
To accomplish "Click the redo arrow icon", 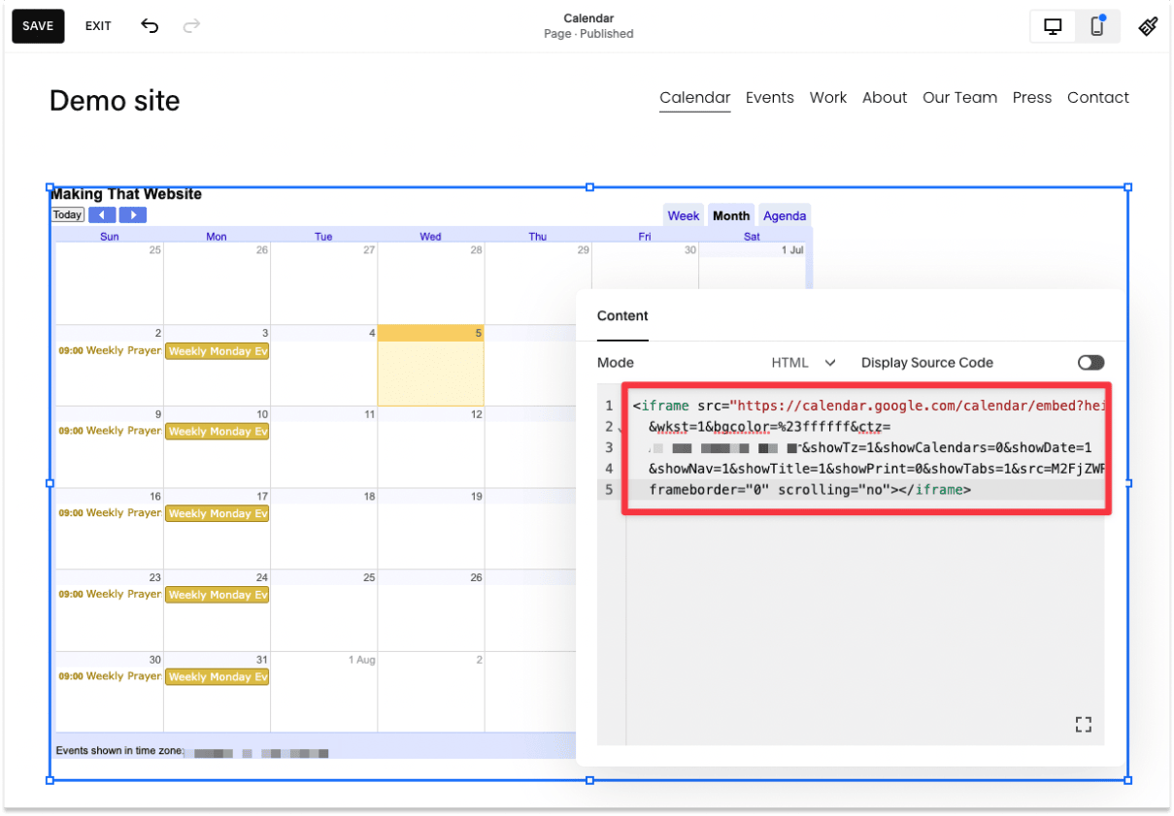I will click(191, 26).
